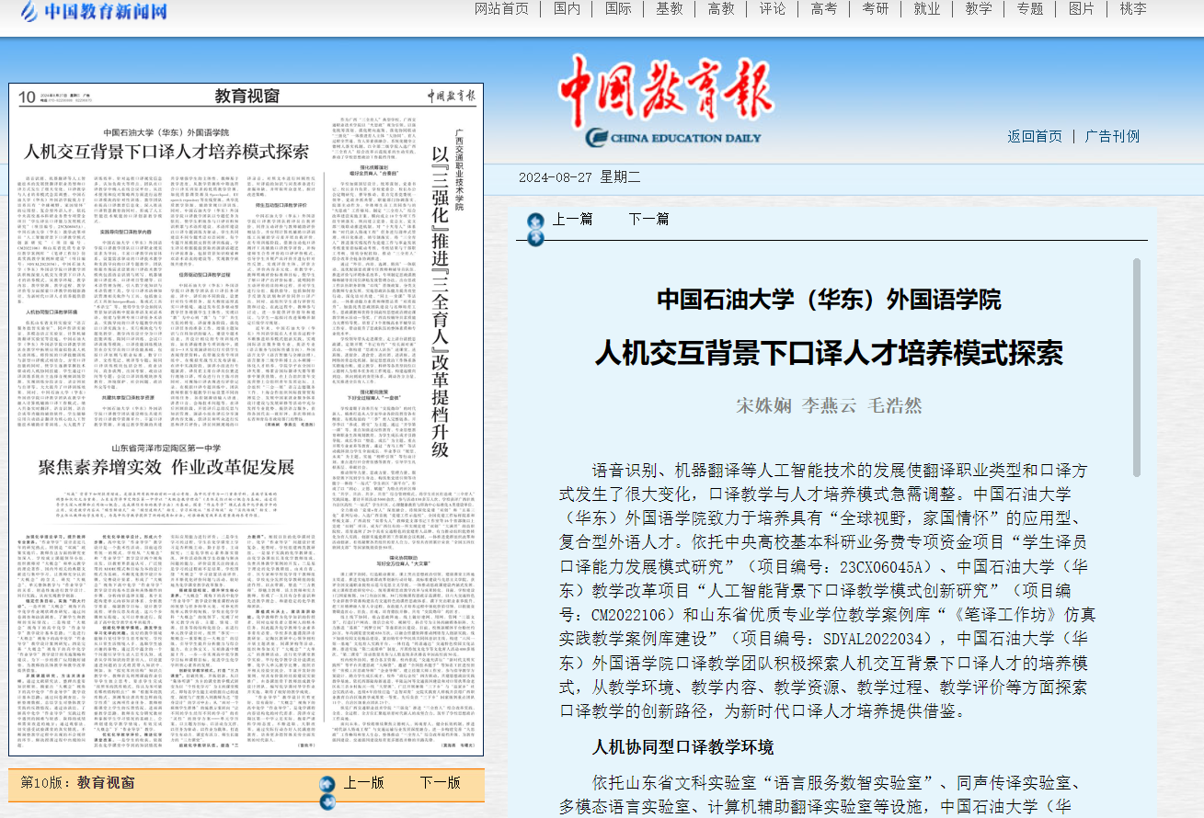This screenshot has width=1204, height=818.
Task: Go to previous article via 上一篇
Action: (x=572, y=219)
